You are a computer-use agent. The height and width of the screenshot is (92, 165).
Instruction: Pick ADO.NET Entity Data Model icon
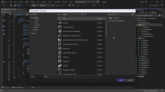(60, 31)
